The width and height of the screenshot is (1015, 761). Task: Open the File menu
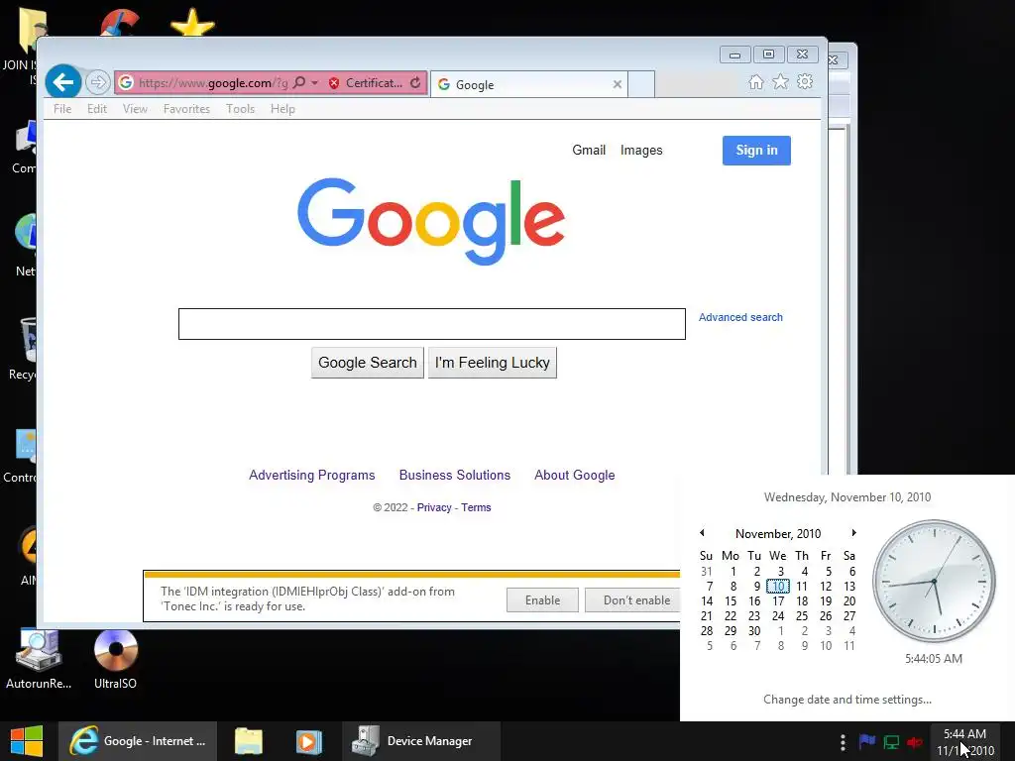pyautogui.click(x=62, y=109)
